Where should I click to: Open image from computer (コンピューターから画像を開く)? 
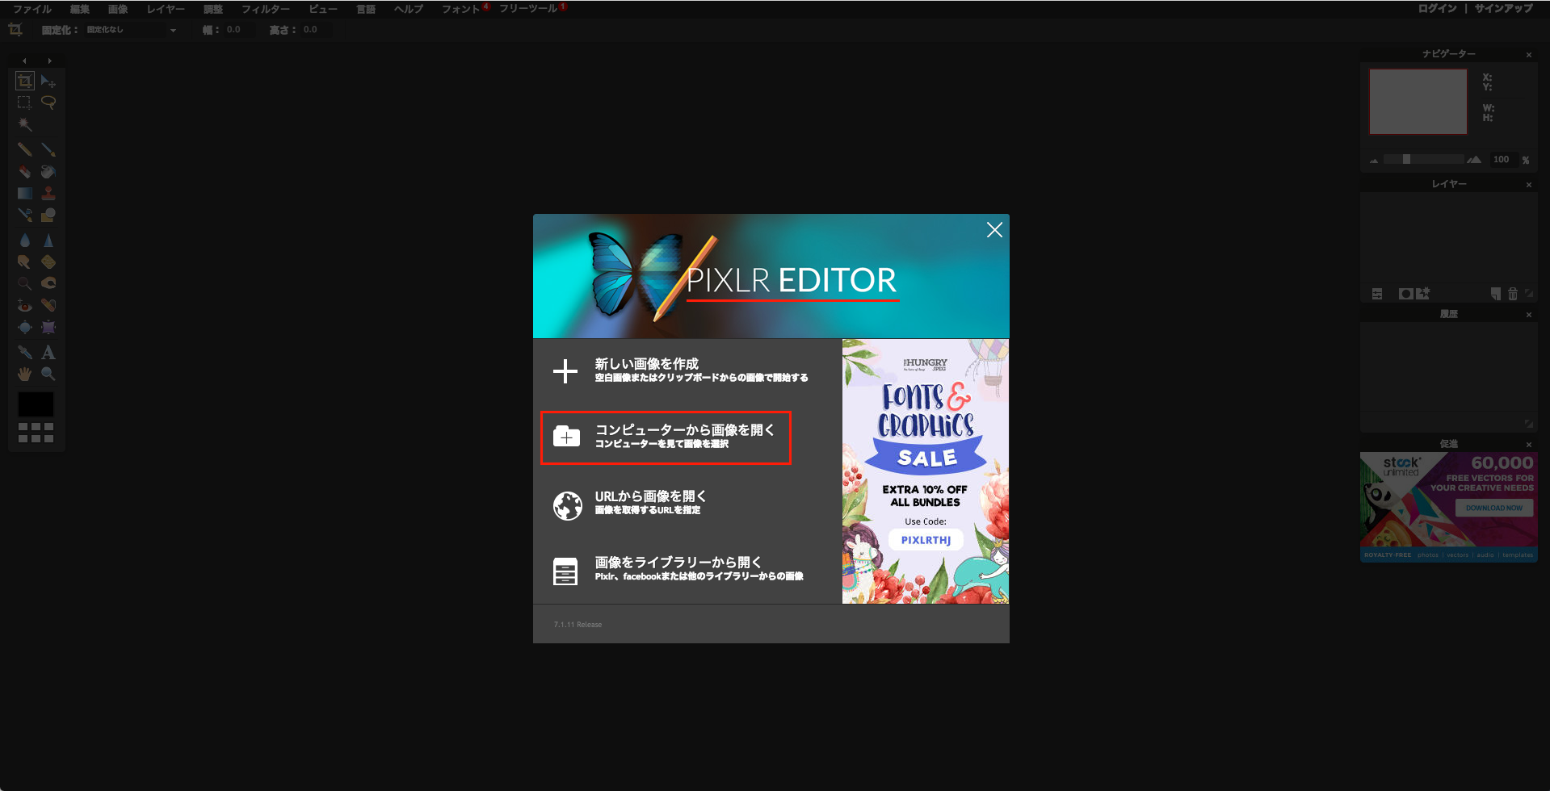click(x=666, y=437)
